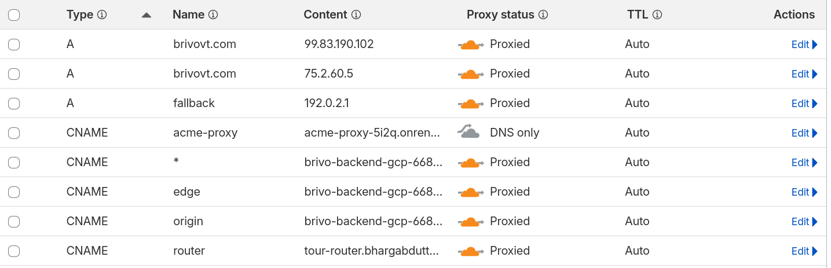This screenshot has height=268, width=831.
Task: Click the info icon beside Name header
Action: click(213, 15)
